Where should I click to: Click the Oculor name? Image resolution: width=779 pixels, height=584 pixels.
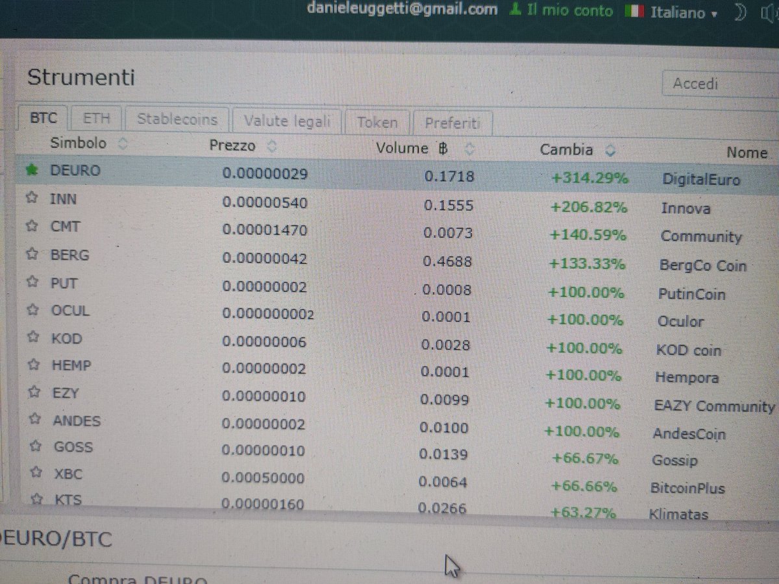(x=680, y=322)
